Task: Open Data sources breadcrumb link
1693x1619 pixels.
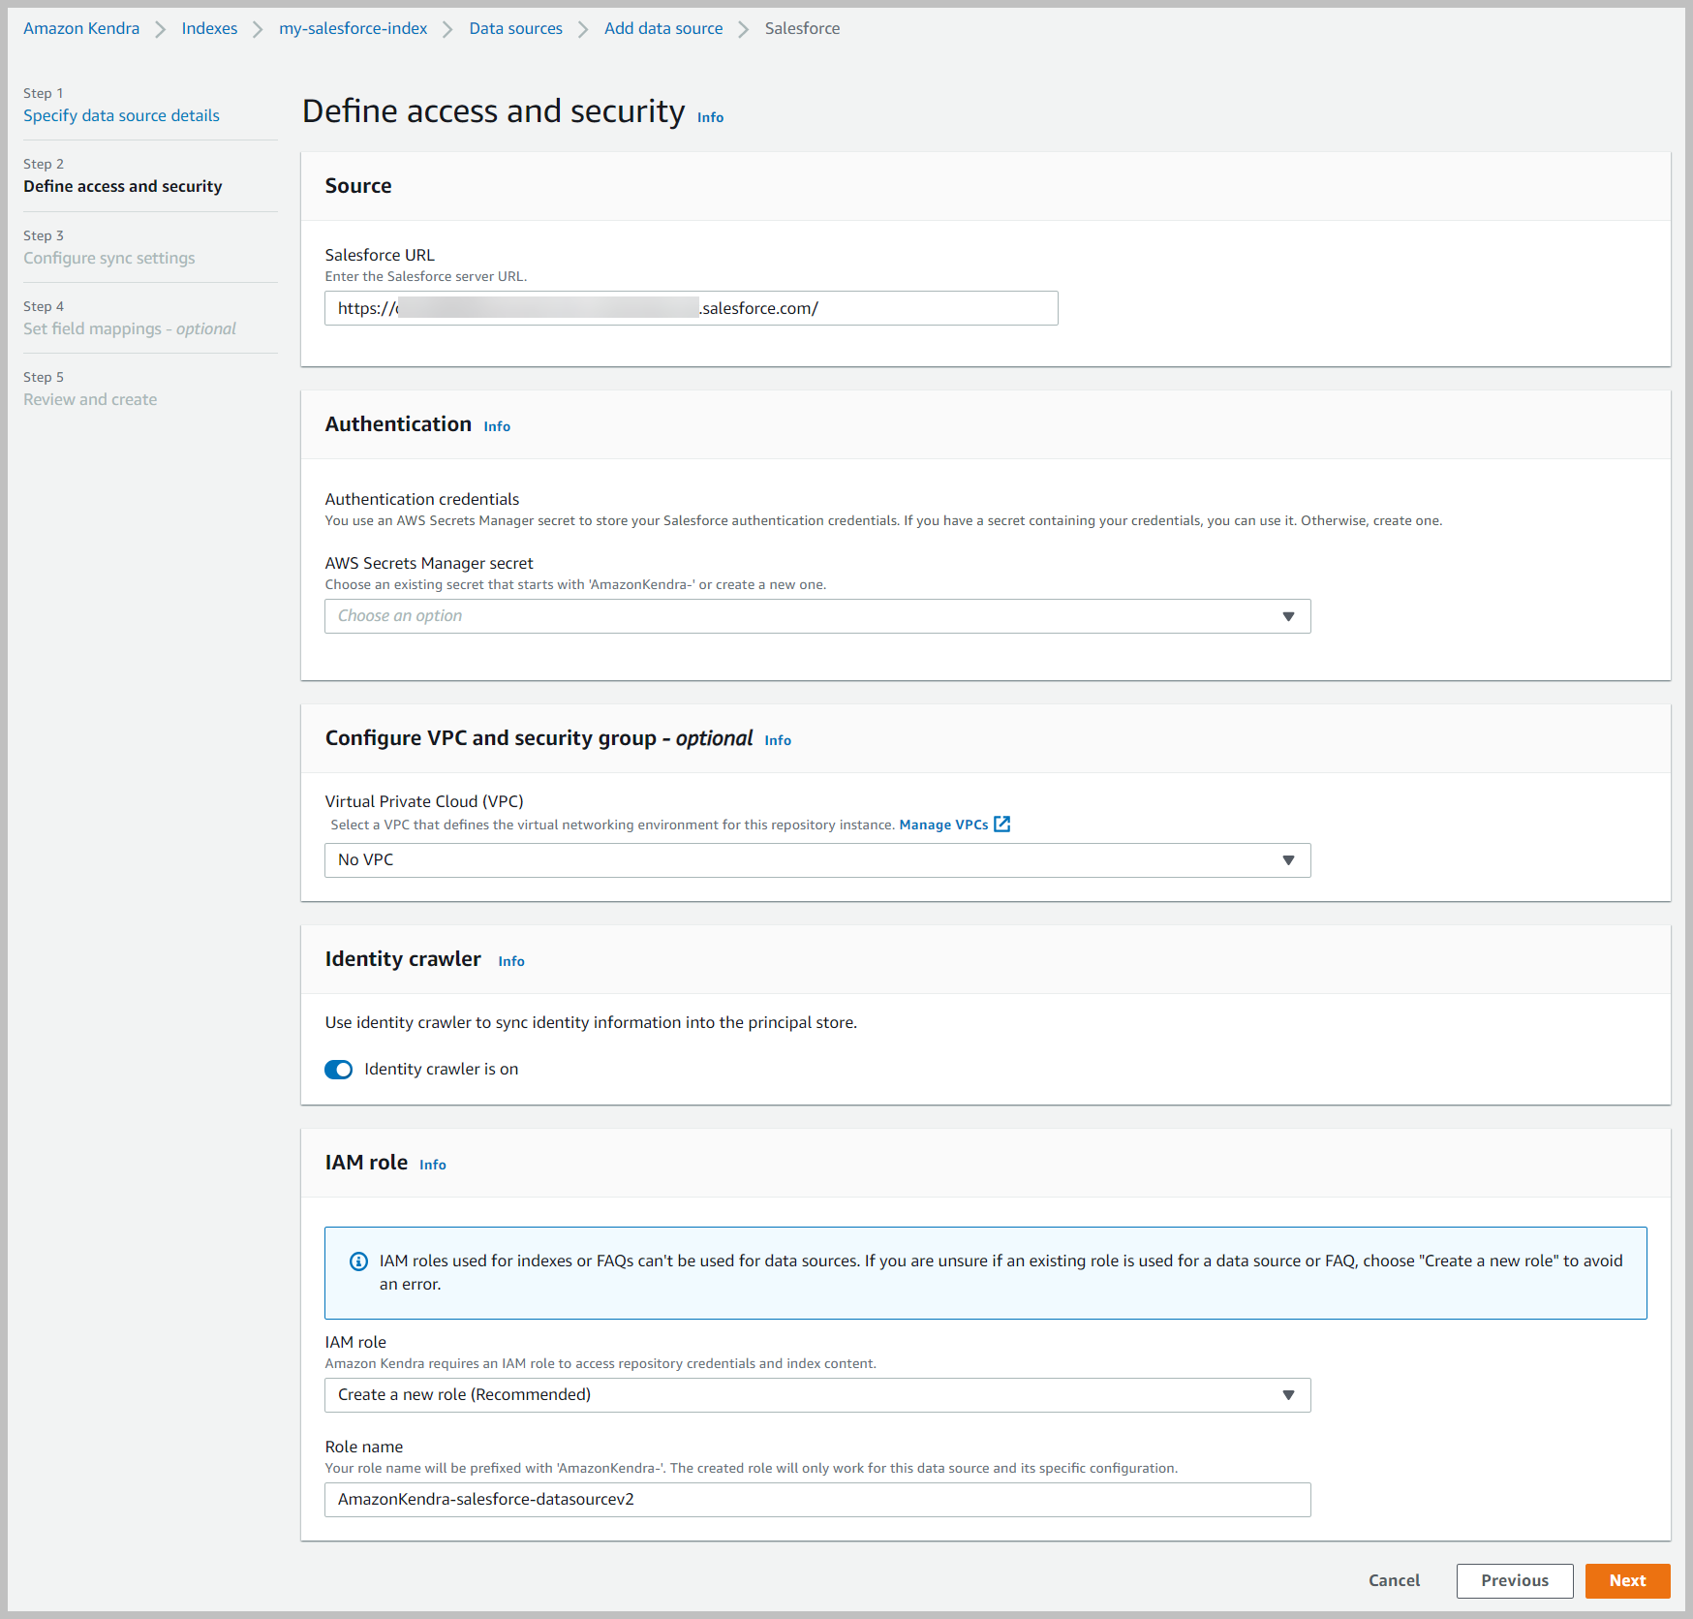Action: tap(516, 28)
